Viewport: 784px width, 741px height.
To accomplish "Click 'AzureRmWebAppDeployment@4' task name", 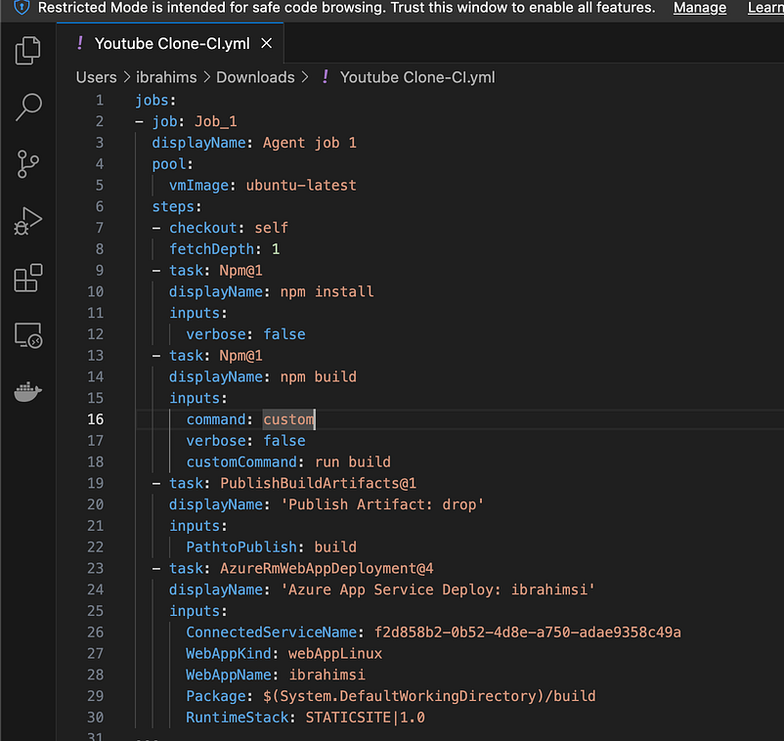I will coord(327,569).
